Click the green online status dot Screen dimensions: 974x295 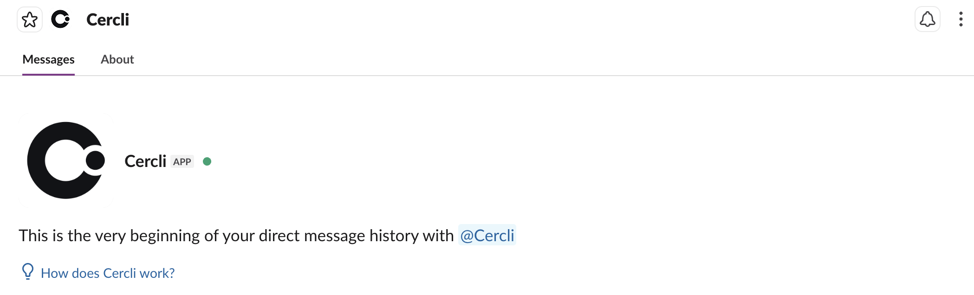point(207,161)
